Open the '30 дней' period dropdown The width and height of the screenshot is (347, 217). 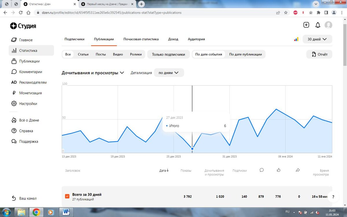(x=317, y=39)
